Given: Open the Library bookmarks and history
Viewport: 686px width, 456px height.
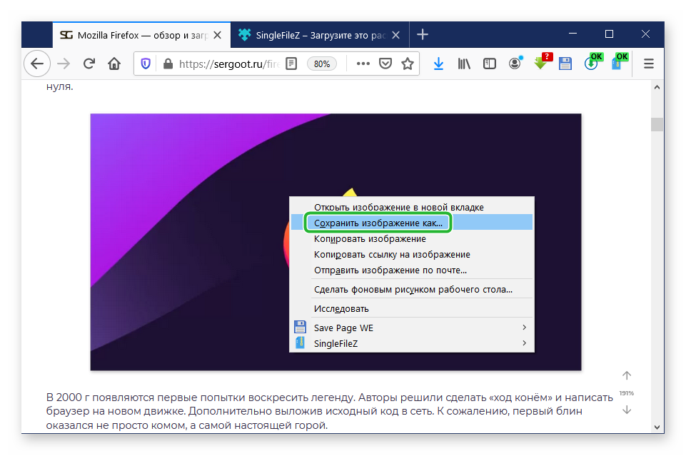Looking at the screenshot, I should 464,64.
